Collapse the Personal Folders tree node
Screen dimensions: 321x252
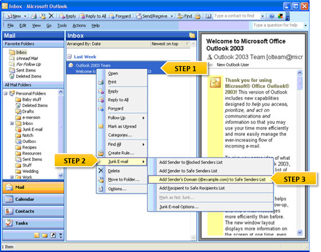[5, 93]
